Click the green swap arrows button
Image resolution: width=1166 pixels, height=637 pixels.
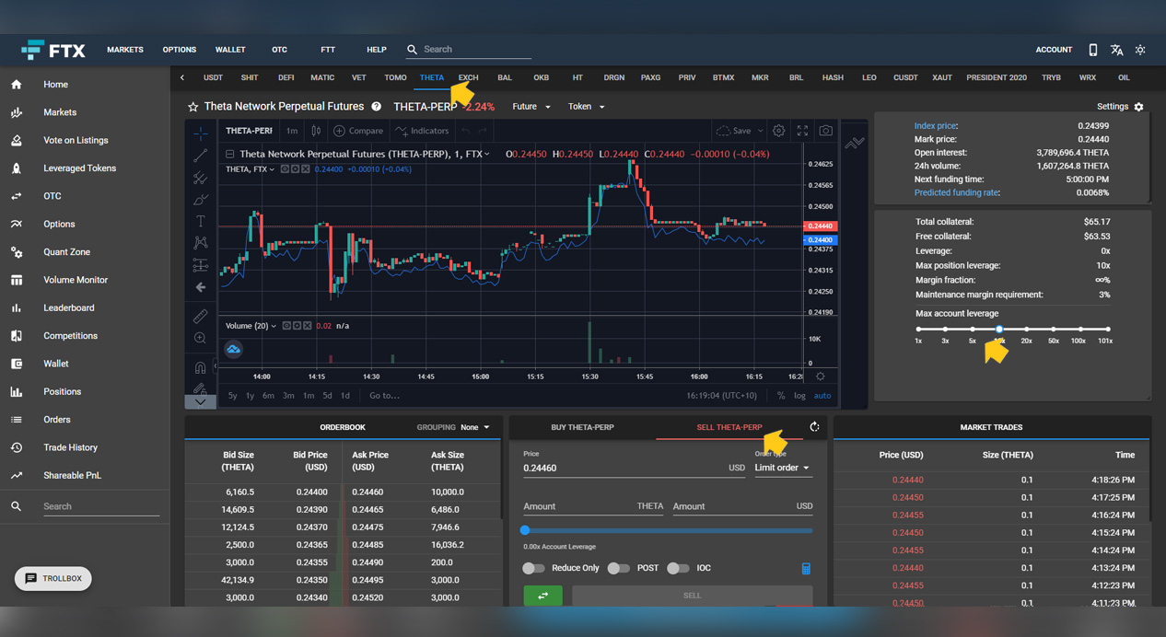[x=542, y=596]
